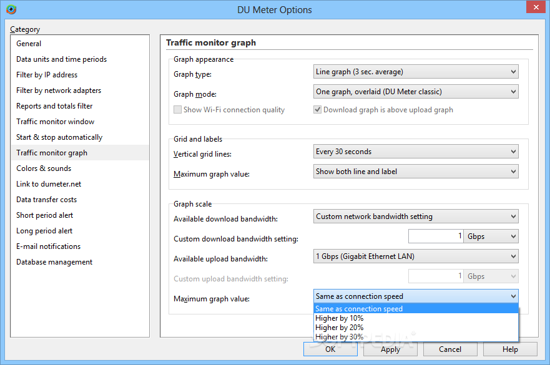
Task: Expand Available download bandwidth dropdown
Action: click(x=416, y=217)
